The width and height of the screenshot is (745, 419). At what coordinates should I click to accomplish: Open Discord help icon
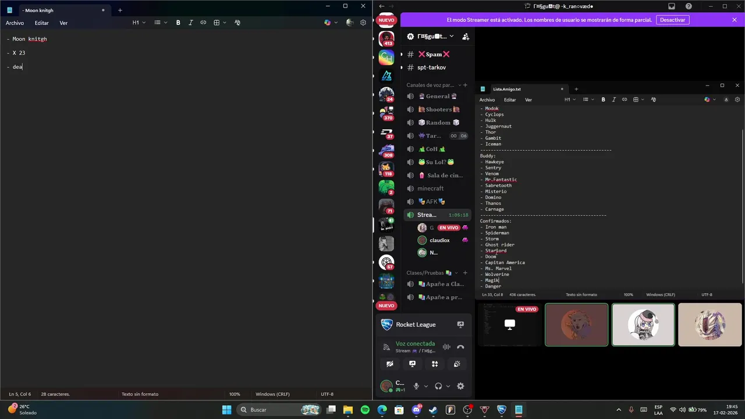(x=689, y=6)
